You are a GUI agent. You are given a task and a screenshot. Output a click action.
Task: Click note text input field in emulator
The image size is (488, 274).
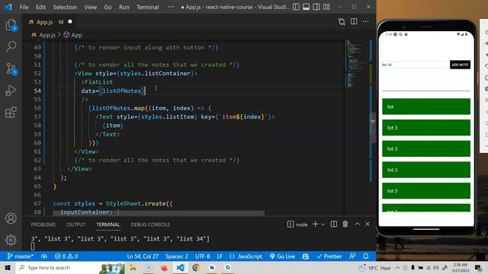click(x=416, y=65)
